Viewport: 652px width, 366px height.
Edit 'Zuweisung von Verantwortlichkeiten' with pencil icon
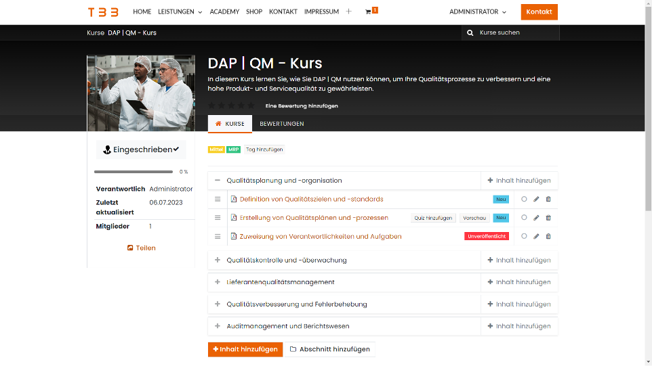pyautogui.click(x=536, y=237)
